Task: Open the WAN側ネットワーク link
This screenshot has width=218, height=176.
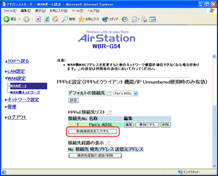Action: tap(25, 93)
